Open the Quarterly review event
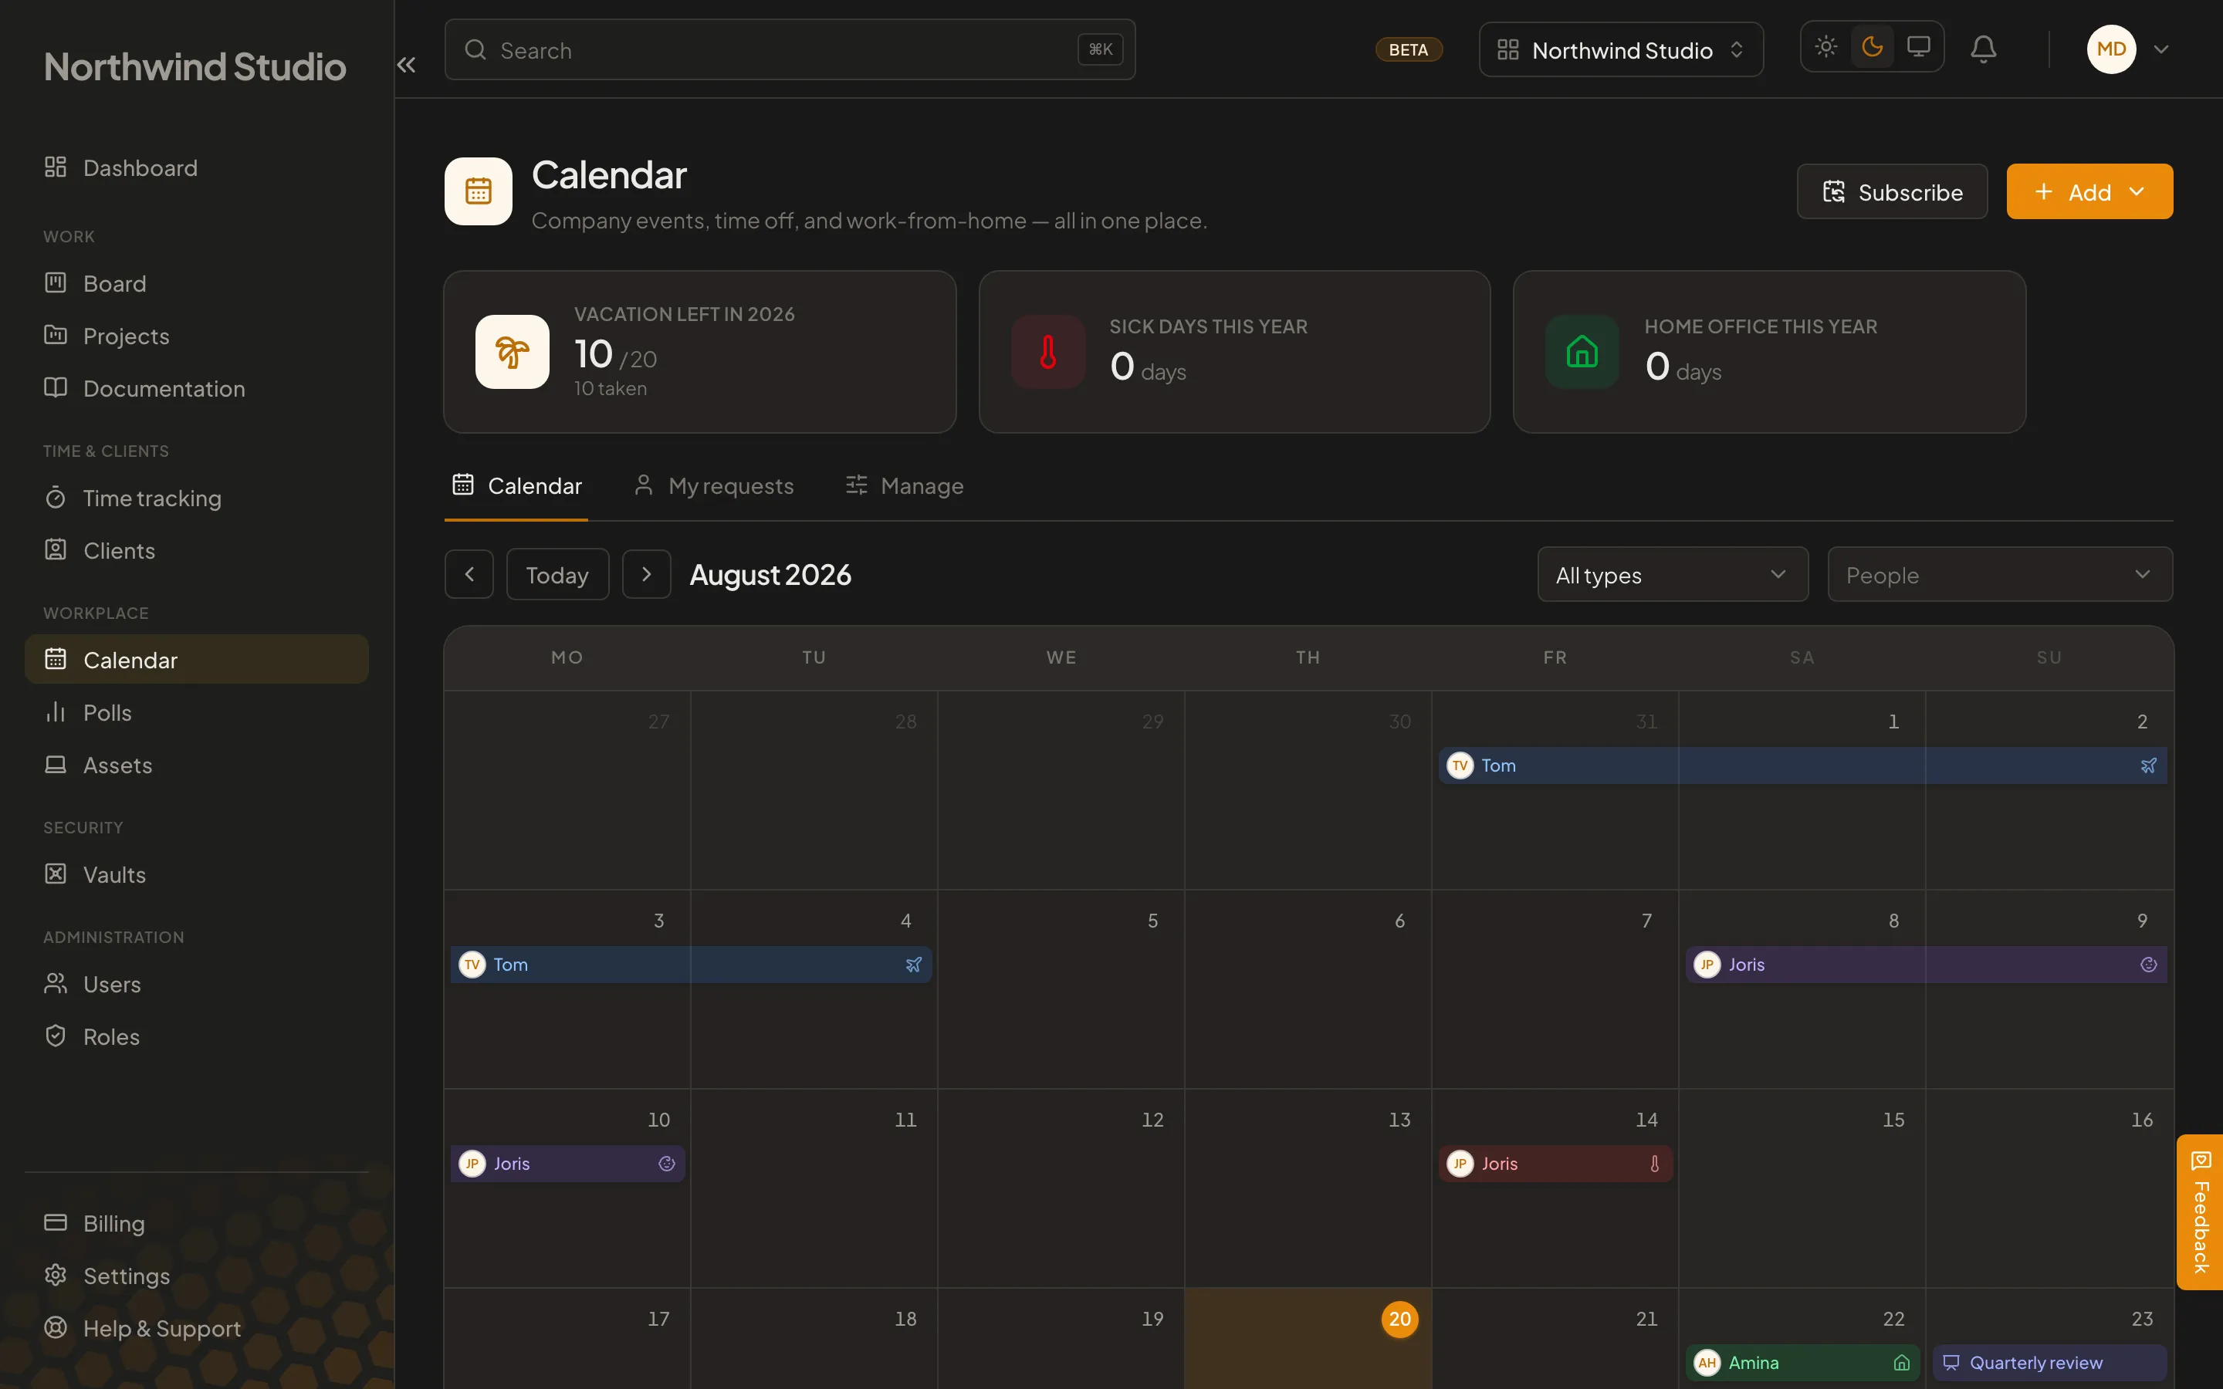Image resolution: width=2223 pixels, height=1389 pixels. 2049,1362
